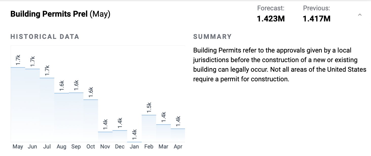Select the Jun bar in chart
The width and height of the screenshot is (371, 156).
(32, 105)
